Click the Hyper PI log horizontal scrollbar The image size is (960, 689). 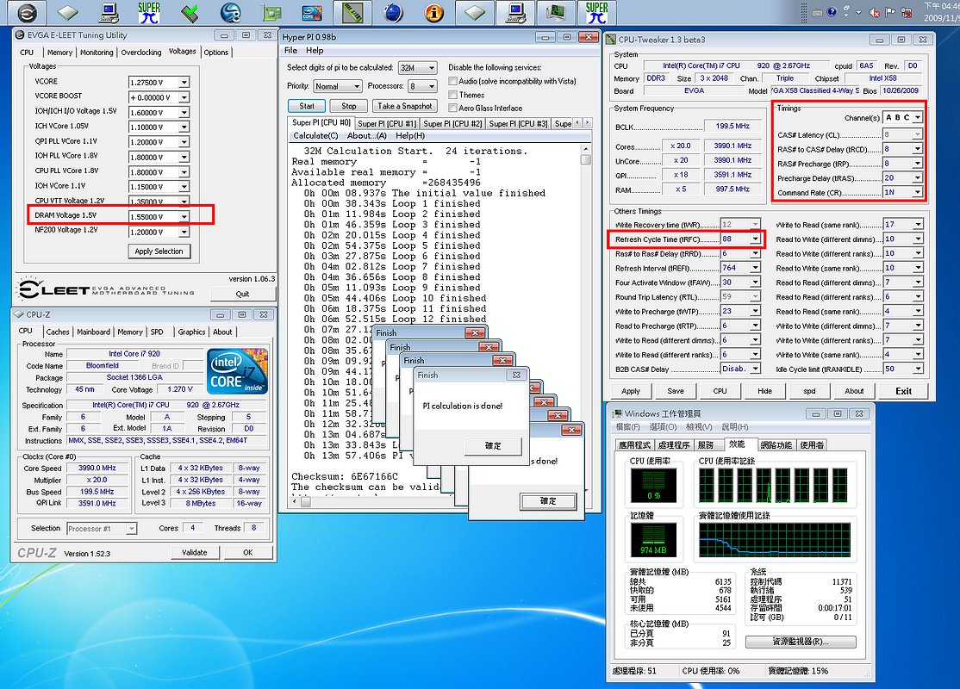pos(306,502)
